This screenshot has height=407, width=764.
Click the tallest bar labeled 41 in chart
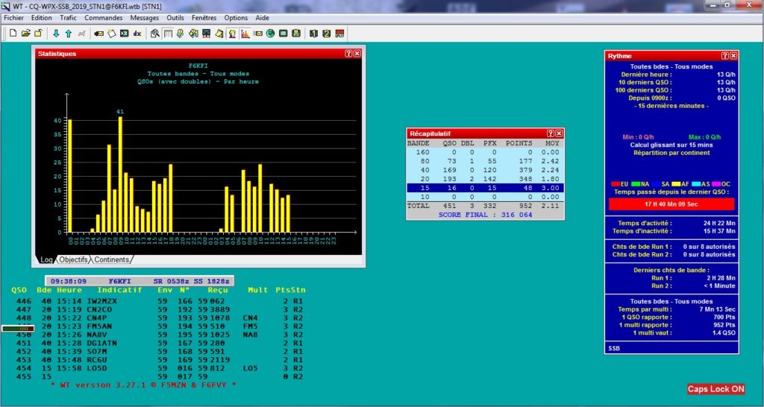(x=120, y=174)
